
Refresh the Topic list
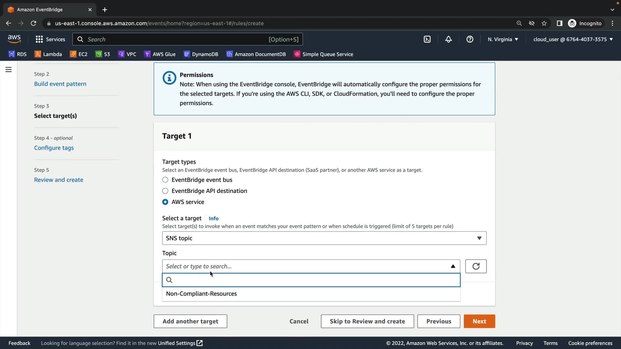(x=476, y=266)
